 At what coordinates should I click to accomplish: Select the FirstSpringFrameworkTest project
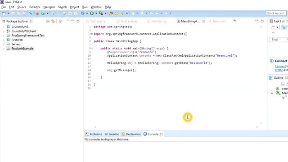click(28, 36)
